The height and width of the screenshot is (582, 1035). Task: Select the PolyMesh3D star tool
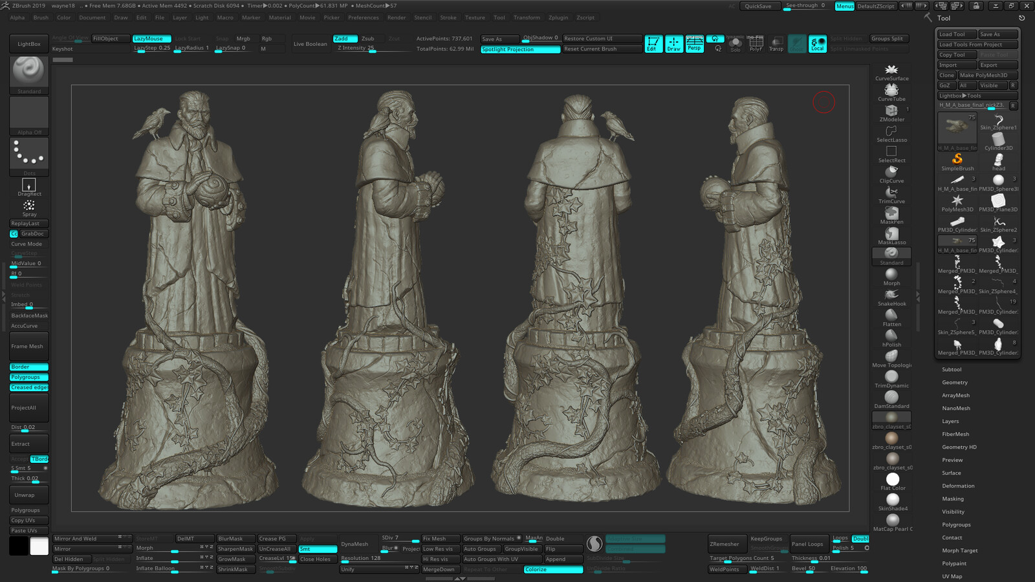pos(957,203)
